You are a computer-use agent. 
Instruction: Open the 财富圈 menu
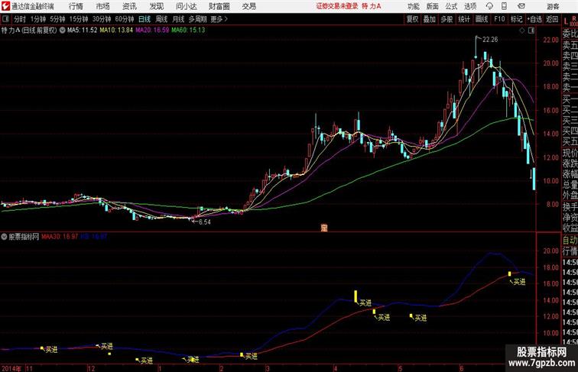point(219,6)
